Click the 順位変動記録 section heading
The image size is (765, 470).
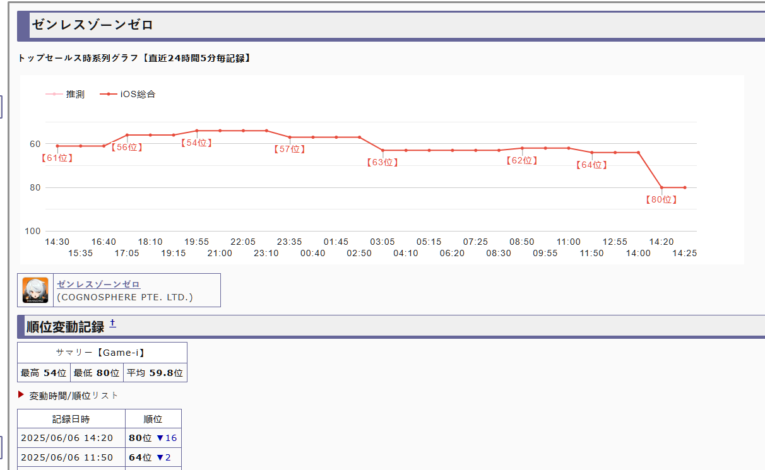tap(65, 327)
